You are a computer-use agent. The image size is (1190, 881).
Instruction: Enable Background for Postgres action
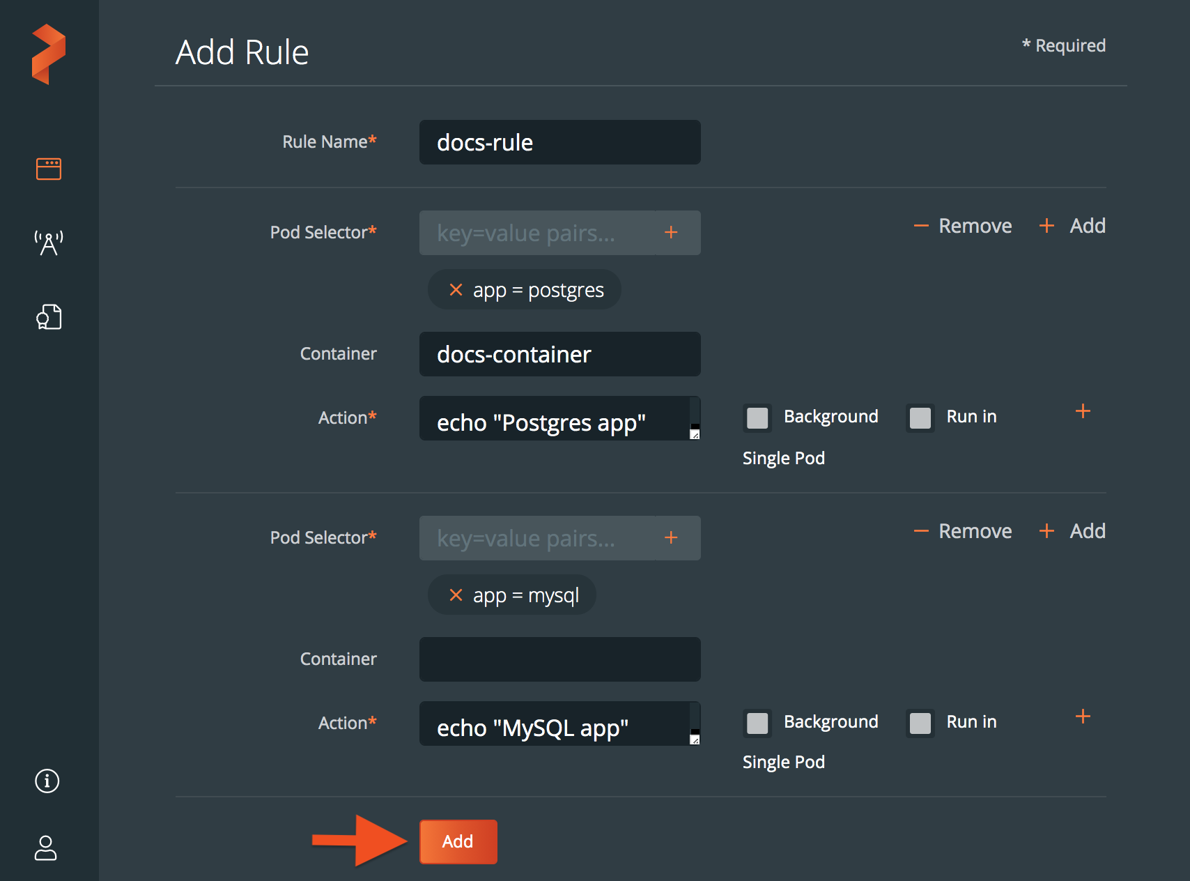pyautogui.click(x=757, y=418)
